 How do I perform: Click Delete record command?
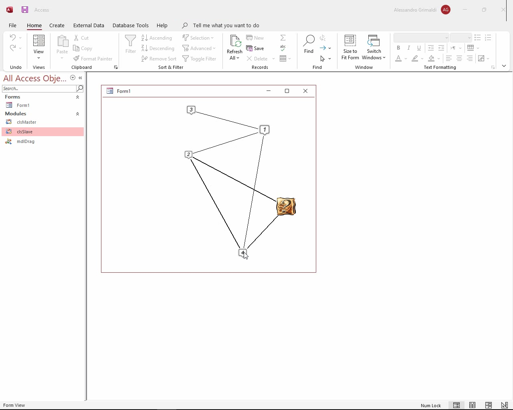257,58
